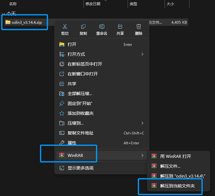The image size is (215, 196).
Task: Click the wrench icon beside 属性
Action: tap(62, 143)
